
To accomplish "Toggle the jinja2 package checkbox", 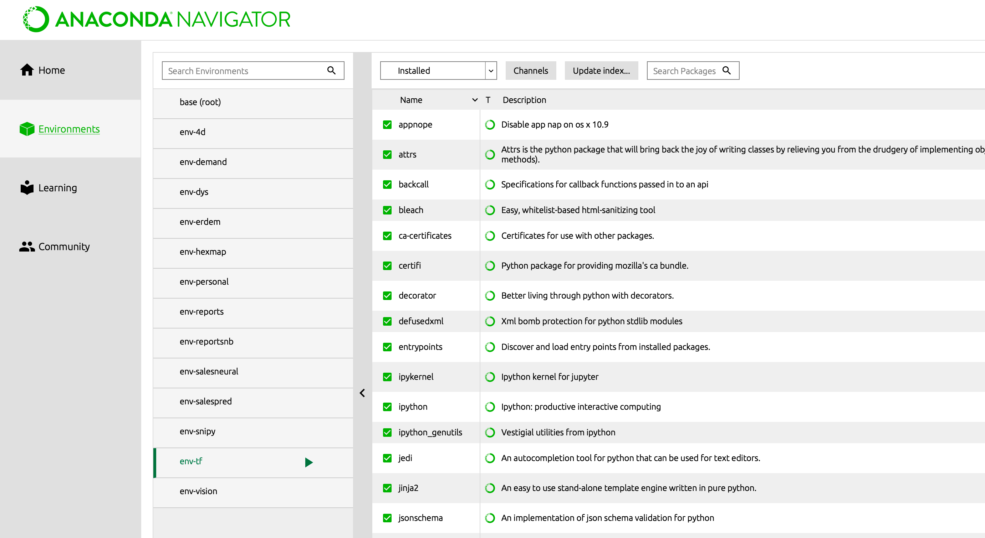I will [x=387, y=487].
